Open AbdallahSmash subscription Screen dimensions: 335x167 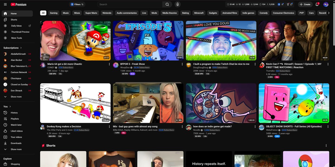(17, 54)
